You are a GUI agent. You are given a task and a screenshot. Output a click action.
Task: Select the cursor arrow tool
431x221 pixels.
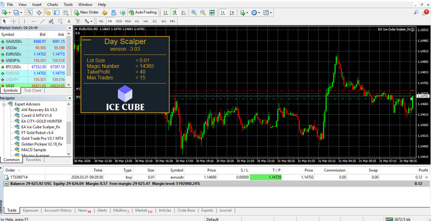[x=5, y=21]
